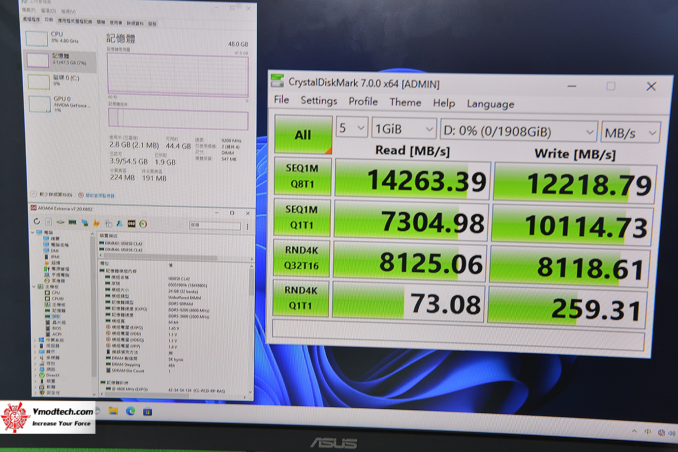Open the OSD panel icon in AIDA64
678x452 pixels.
pos(131,224)
